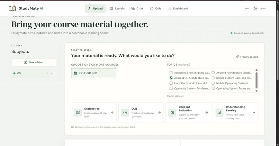Open the Concept Evaluation card
Viewport: 279px width, 146px height.
point(188,112)
